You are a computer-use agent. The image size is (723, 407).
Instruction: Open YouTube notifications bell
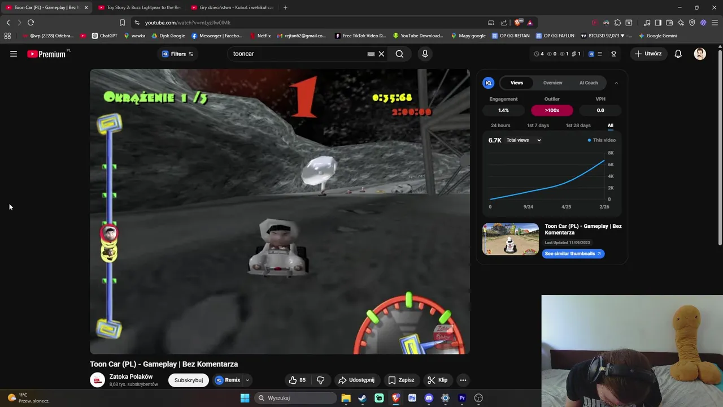678,54
